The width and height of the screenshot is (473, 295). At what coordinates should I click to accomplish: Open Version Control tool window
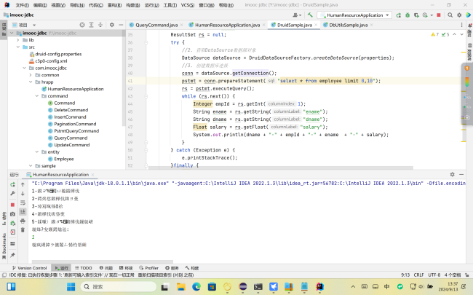(30, 267)
